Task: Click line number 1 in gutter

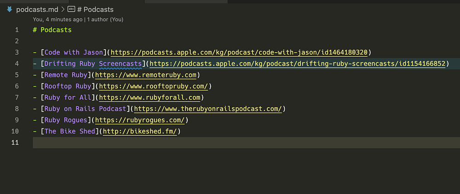Action: point(17,30)
